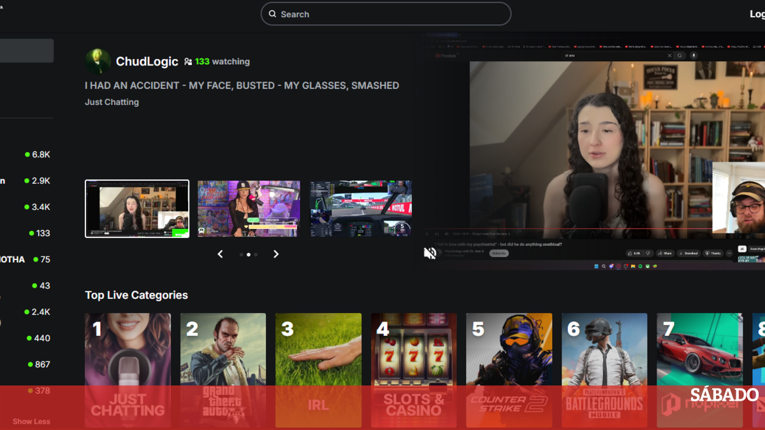Open the Just Chatting link under the stream title

pyautogui.click(x=112, y=102)
